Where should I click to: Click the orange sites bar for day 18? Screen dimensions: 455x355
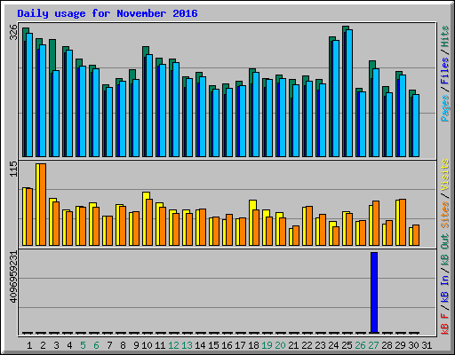[x=256, y=227]
